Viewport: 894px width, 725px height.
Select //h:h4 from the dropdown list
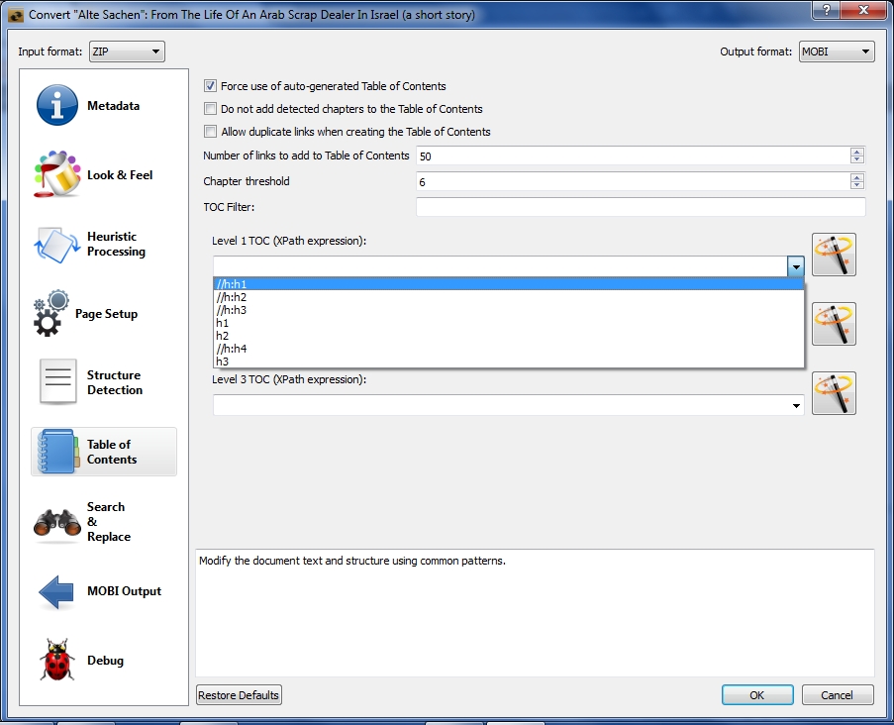point(509,349)
